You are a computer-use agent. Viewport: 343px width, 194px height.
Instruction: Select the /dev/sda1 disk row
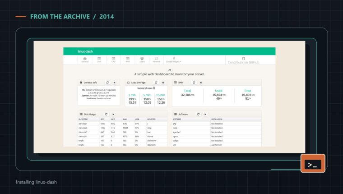122,124
